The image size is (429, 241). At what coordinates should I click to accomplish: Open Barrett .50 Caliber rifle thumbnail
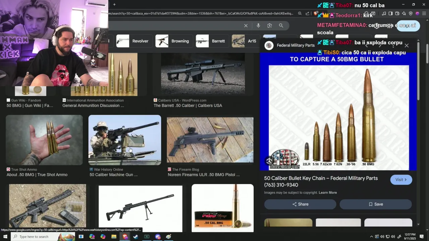pyautogui.click(x=203, y=74)
